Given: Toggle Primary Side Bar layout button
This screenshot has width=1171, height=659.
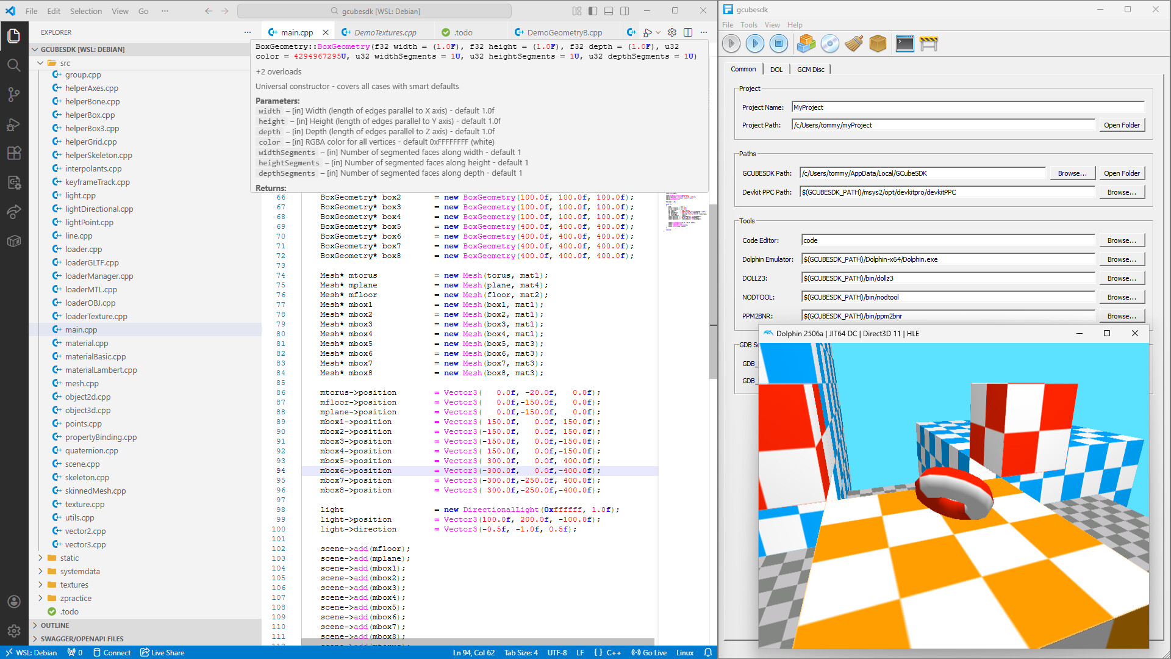Looking at the screenshot, I should coord(593,11).
